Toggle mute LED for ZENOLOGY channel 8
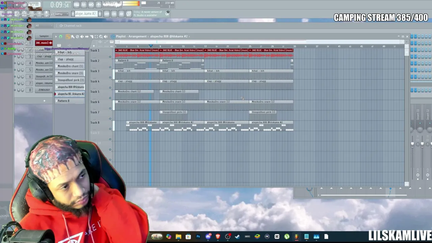This screenshot has width=432, height=243. pos(15,90)
